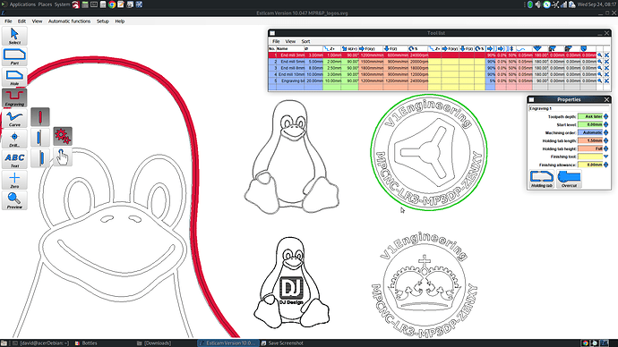This screenshot has width=618, height=347.
Task: Adjust the Start level stepper arrows
Action: [x=605, y=124]
